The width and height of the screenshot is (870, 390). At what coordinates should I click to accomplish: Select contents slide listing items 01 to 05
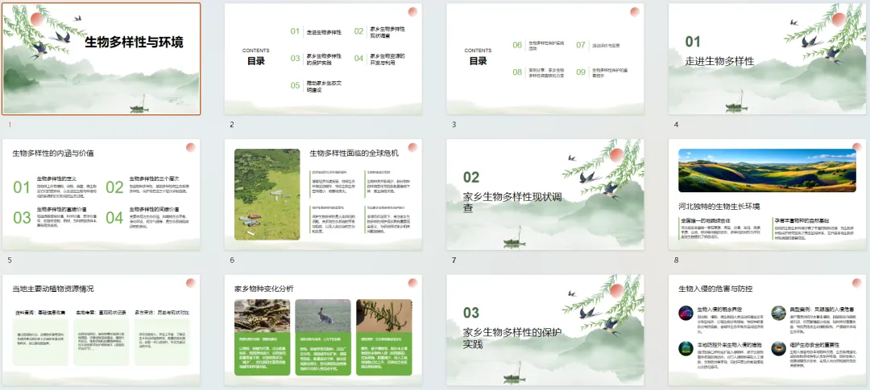pyautogui.click(x=323, y=59)
